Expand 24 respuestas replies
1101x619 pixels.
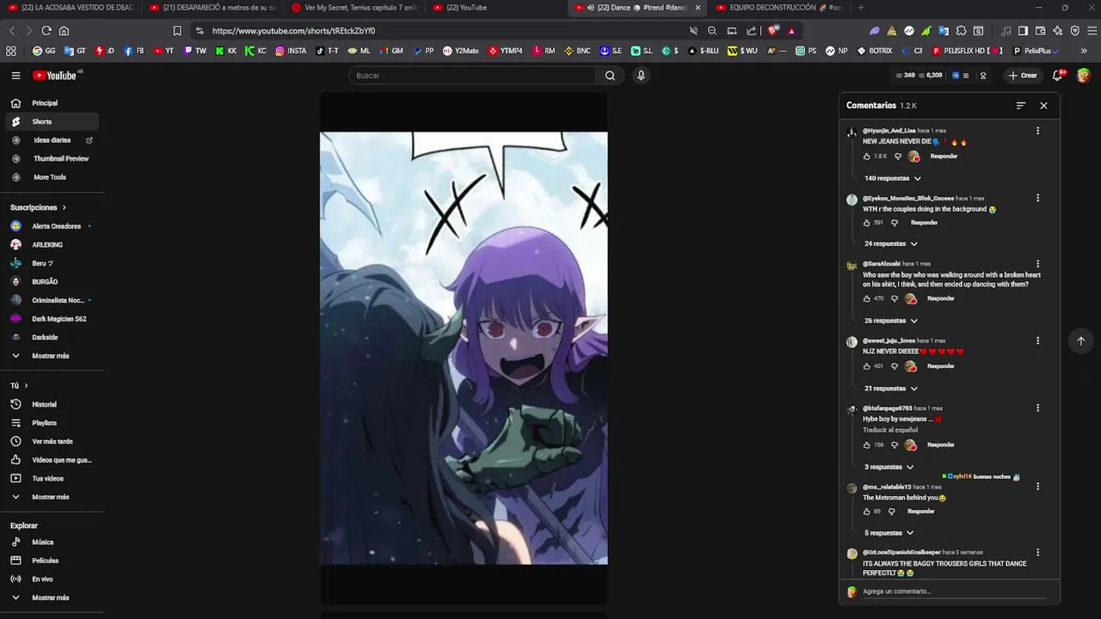pos(891,244)
